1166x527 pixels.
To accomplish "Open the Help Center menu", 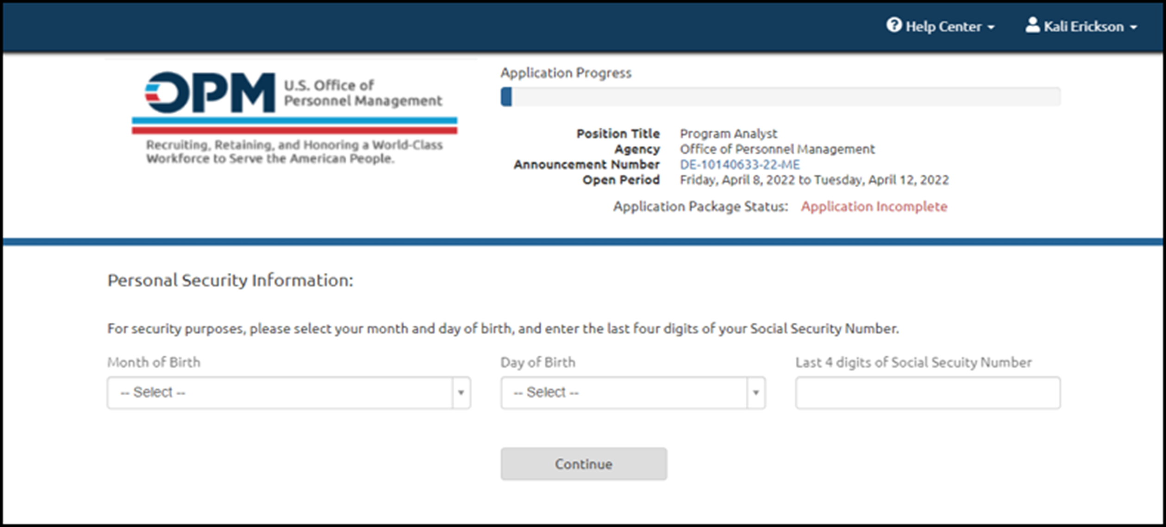I will pos(941,26).
